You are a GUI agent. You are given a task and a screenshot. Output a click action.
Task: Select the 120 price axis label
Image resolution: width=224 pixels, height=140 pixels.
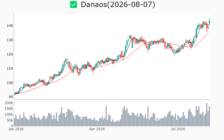[x=10, y=54]
